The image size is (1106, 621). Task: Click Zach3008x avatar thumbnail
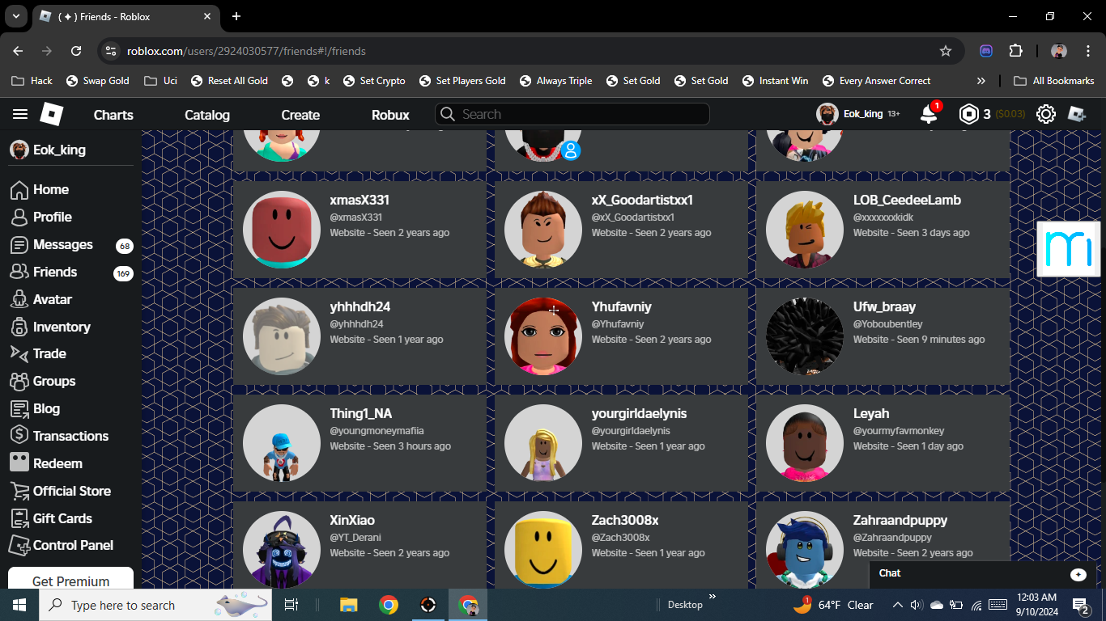[543, 550]
